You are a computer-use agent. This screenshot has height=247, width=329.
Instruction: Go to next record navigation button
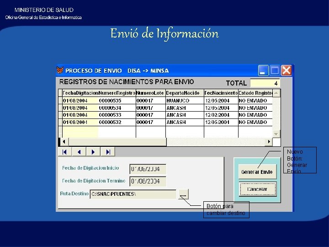click(x=93, y=152)
